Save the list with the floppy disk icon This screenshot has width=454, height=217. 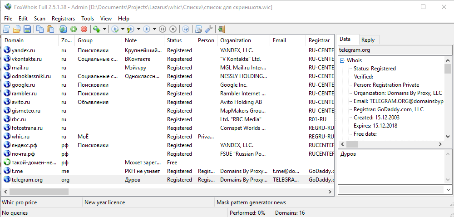(27, 29)
